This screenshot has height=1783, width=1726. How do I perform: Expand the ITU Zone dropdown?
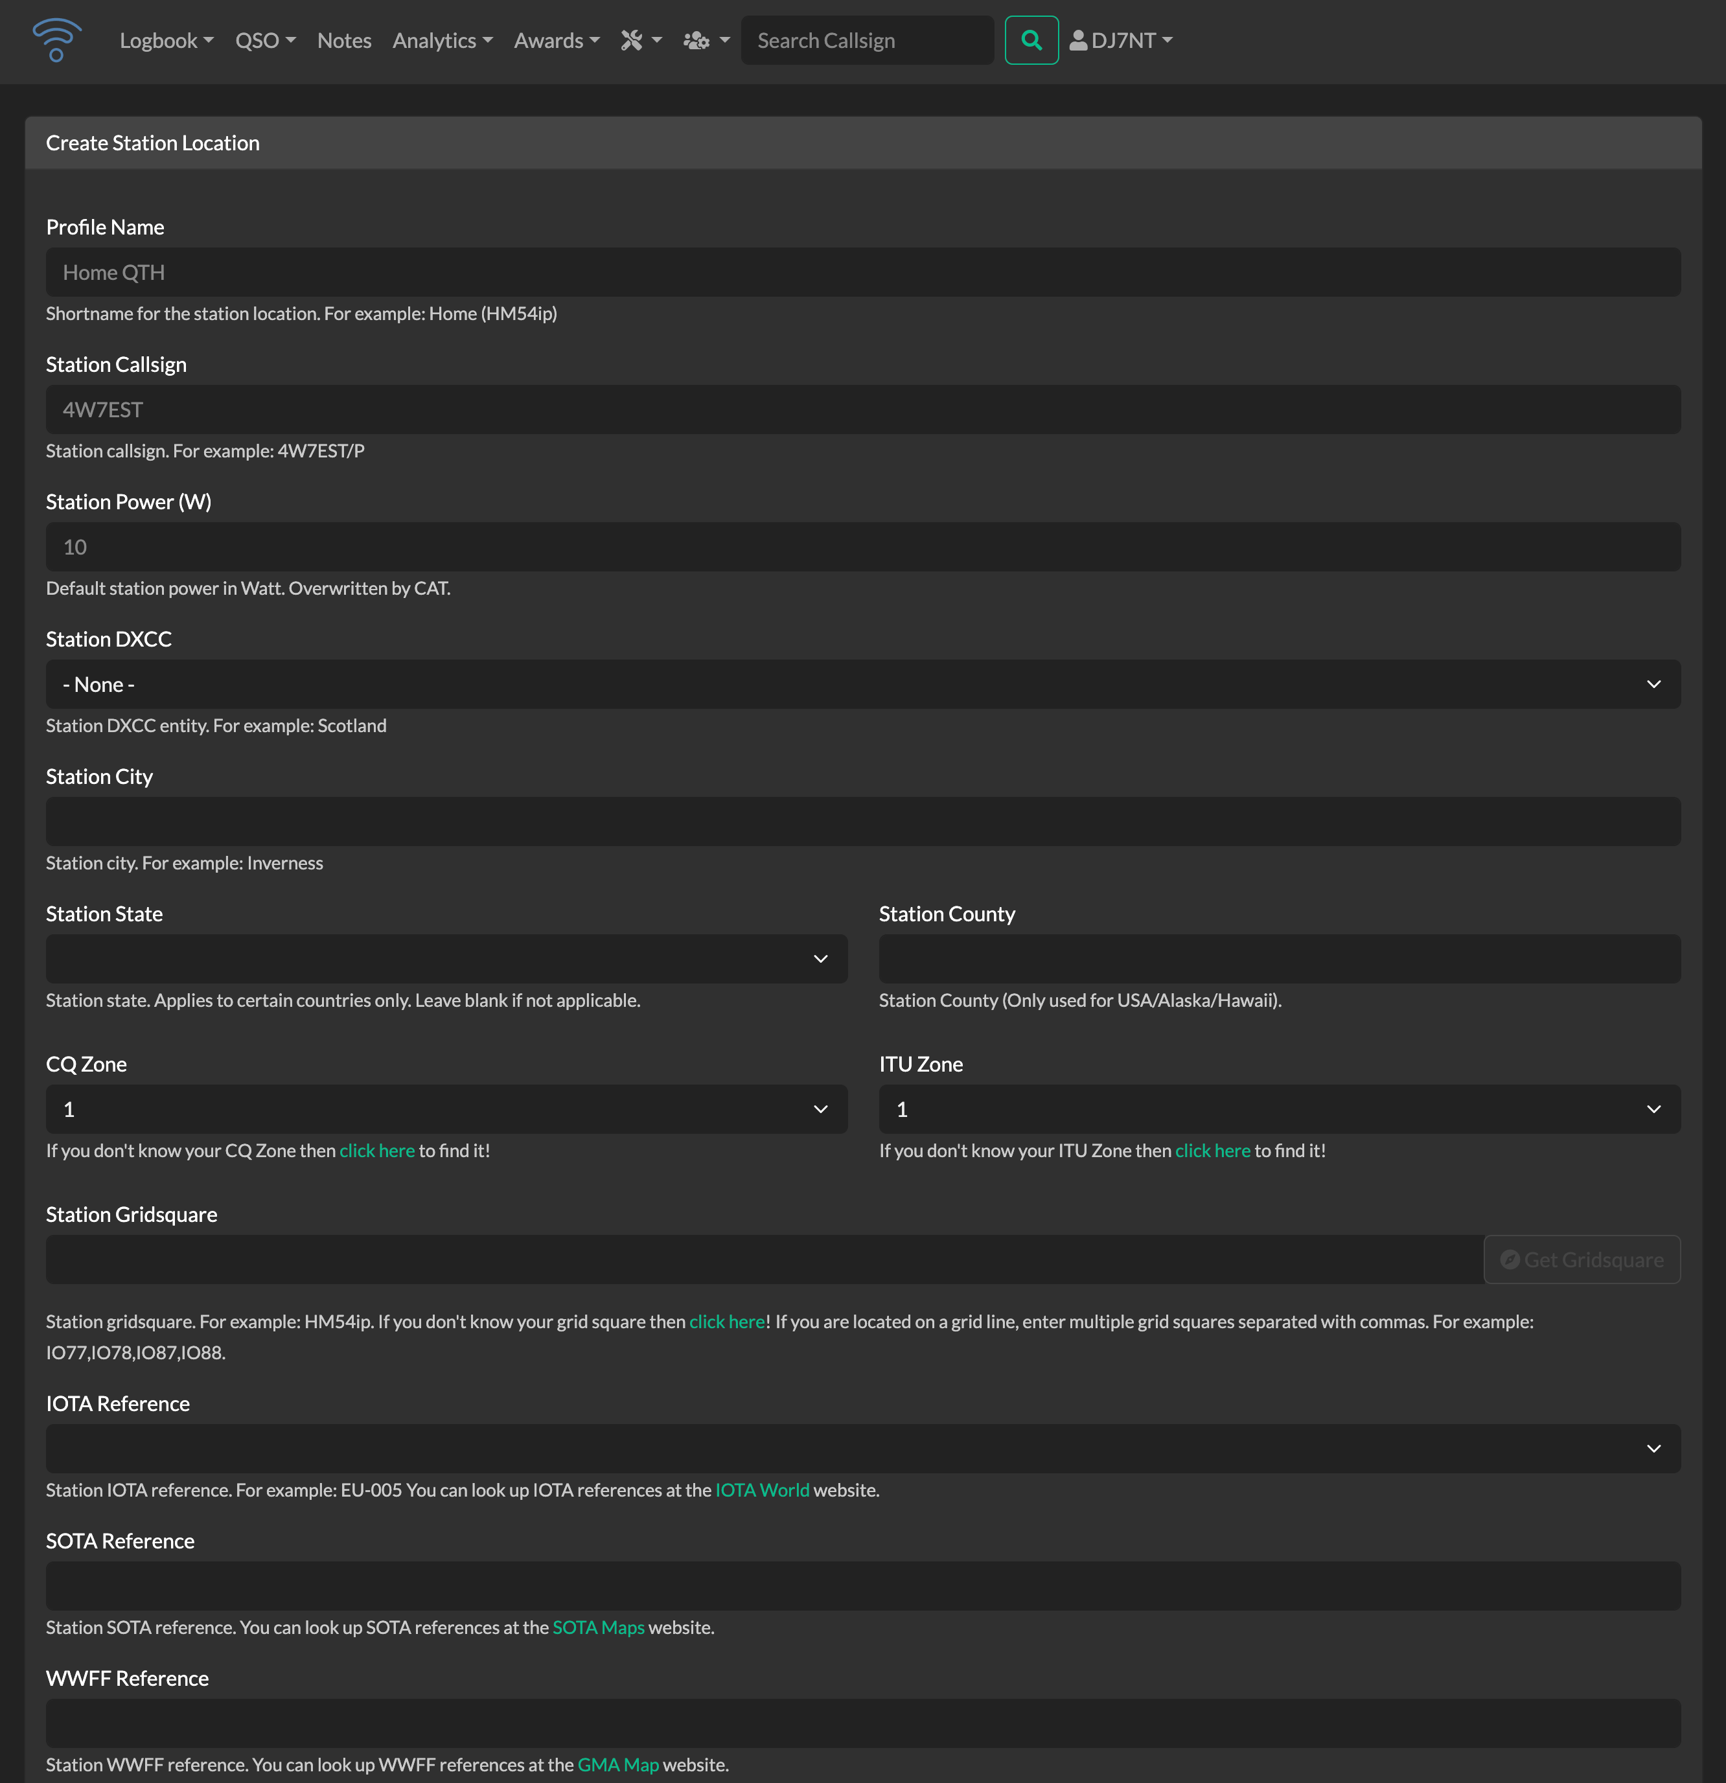[x=1279, y=1109]
